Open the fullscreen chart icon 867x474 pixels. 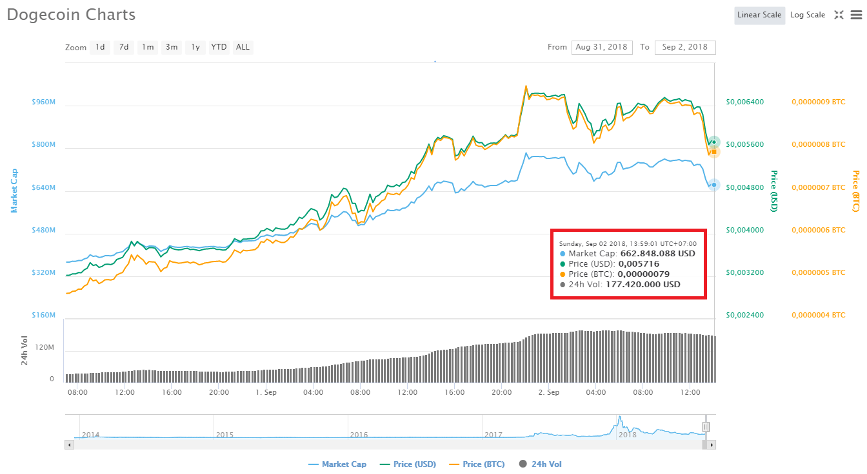[839, 15]
